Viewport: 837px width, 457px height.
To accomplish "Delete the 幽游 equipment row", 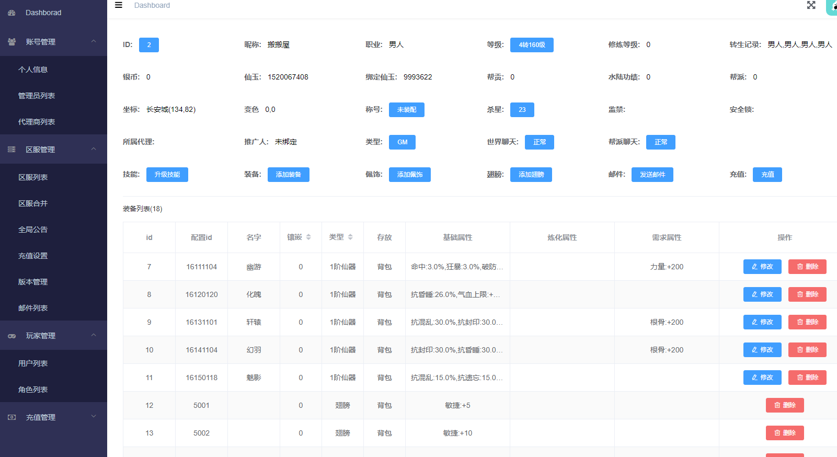I will tap(807, 267).
